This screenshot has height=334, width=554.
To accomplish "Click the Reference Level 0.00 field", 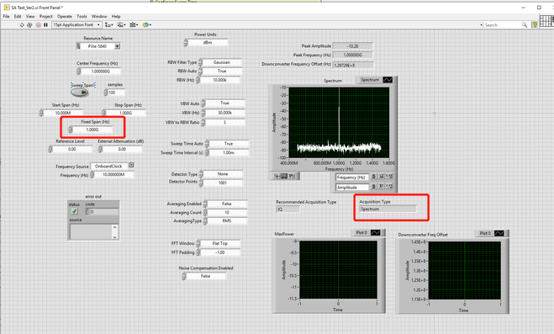I will 72,149.
